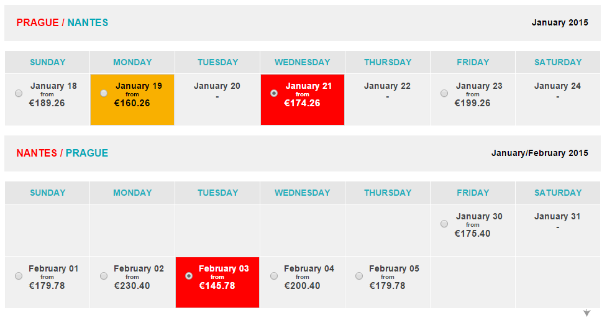Click the unavailable January 20 cell
Image resolution: width=607 pixels, height=320 pixels.
[217, 100]
